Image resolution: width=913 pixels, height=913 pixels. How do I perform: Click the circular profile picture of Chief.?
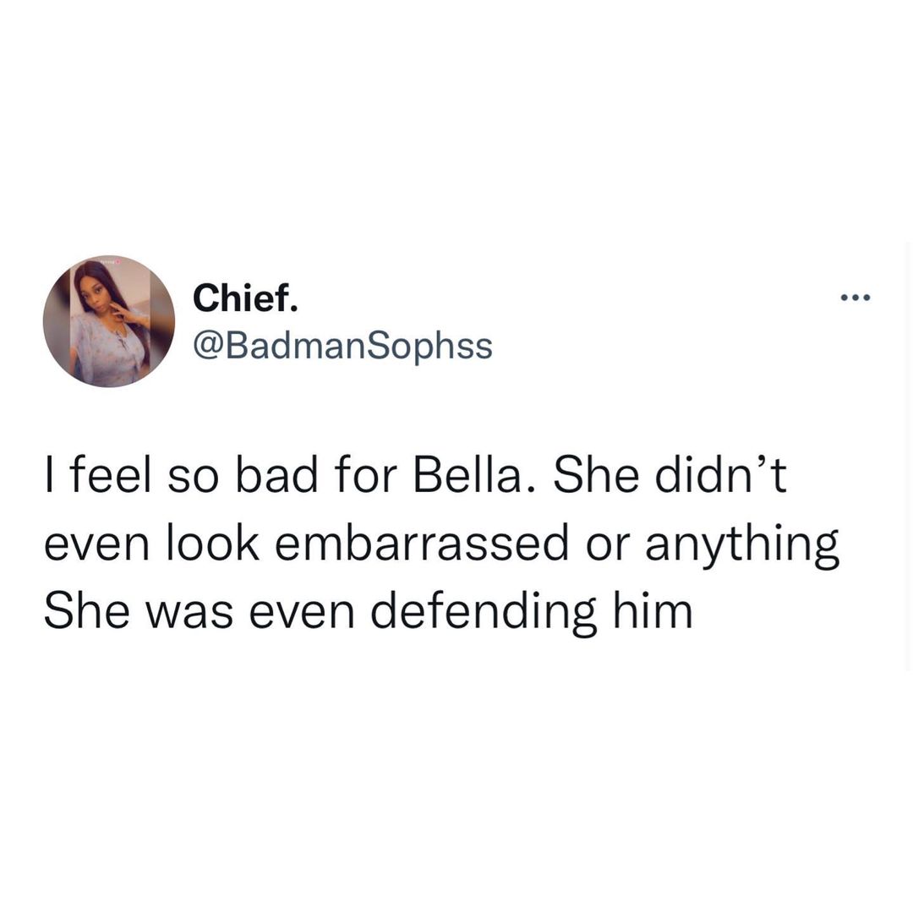(109, 321)
